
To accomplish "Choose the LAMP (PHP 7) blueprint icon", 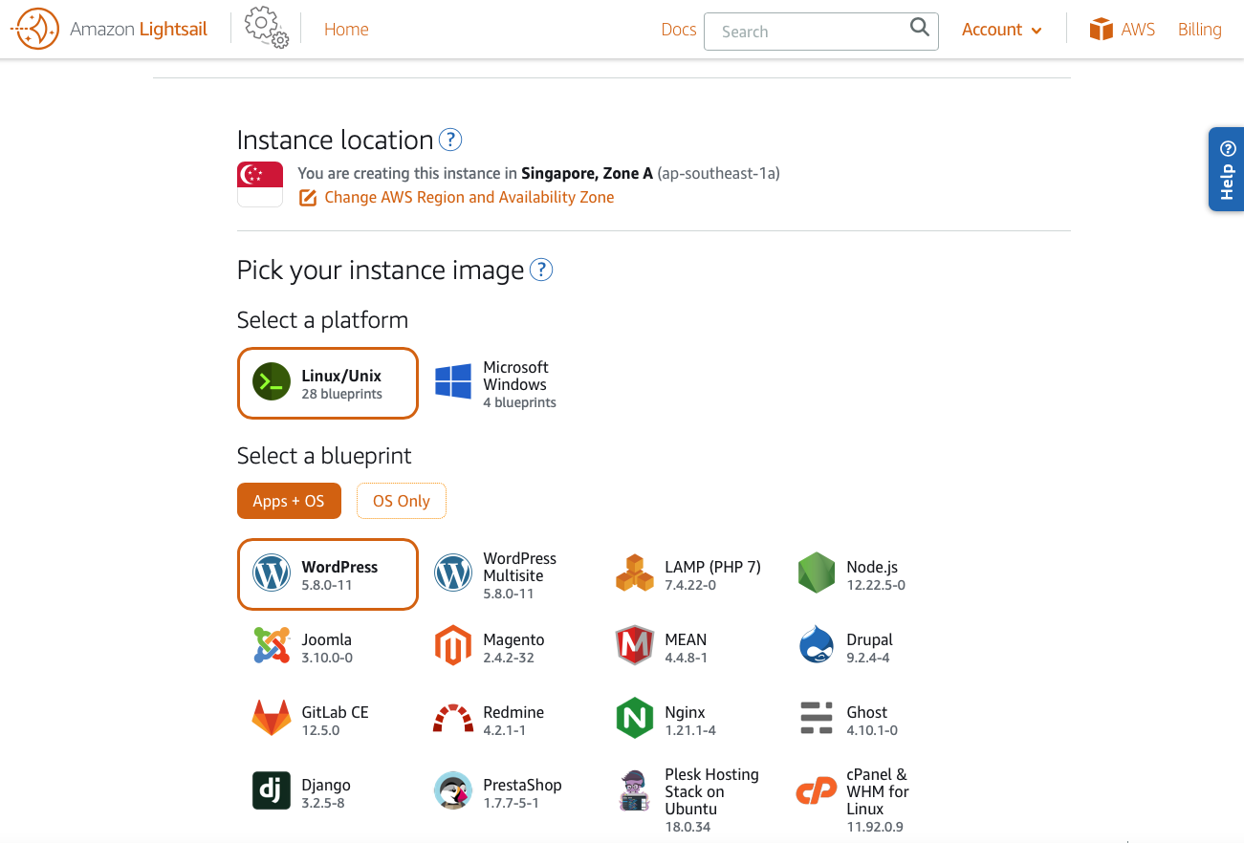I will pyautogui.click(x=635, y=573).
